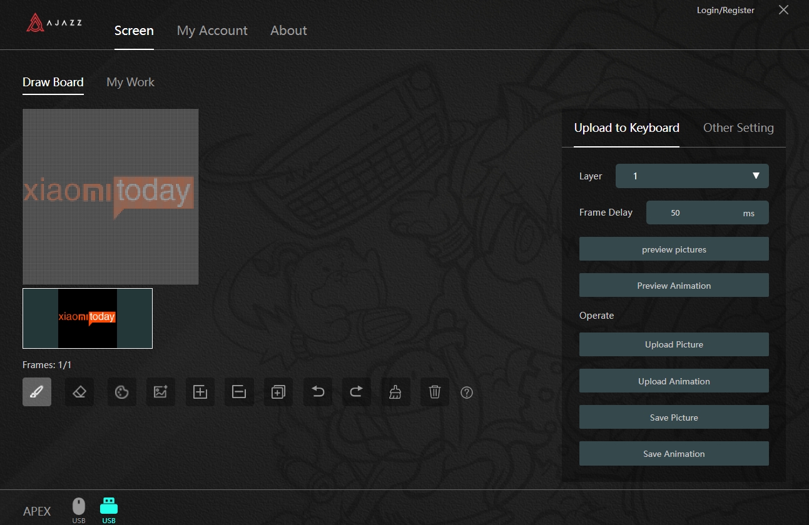
Task: Clear canvas with the broom icon
Action: (x=395, y=392)
